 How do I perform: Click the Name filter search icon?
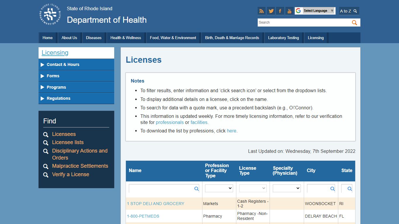(x=197, y=189)
